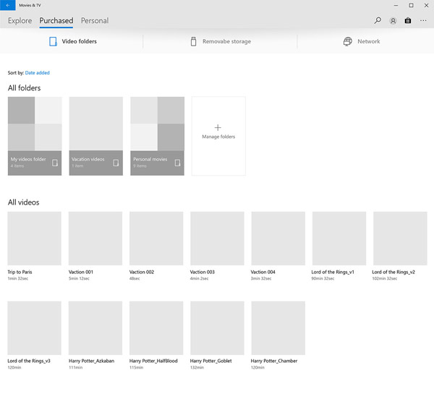Click the Removable storage USB icon

click(x=193, y=41)
